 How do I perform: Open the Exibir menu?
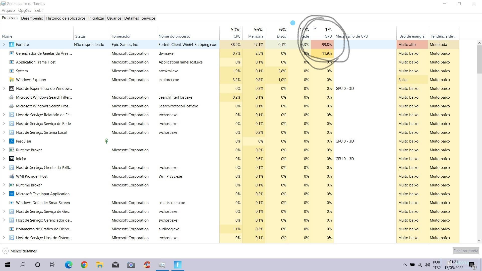pyautogui.click(x=39, y=11)
